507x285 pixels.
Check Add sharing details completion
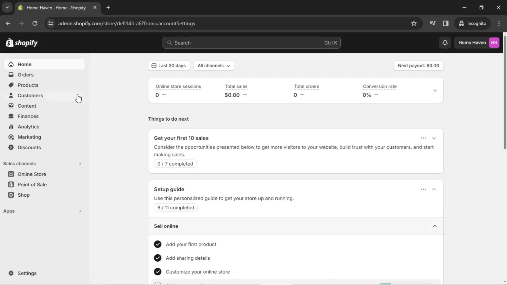coord(158,258)
